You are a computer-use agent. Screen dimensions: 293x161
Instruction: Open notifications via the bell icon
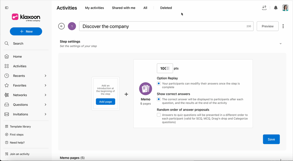(x=276, y=8)
